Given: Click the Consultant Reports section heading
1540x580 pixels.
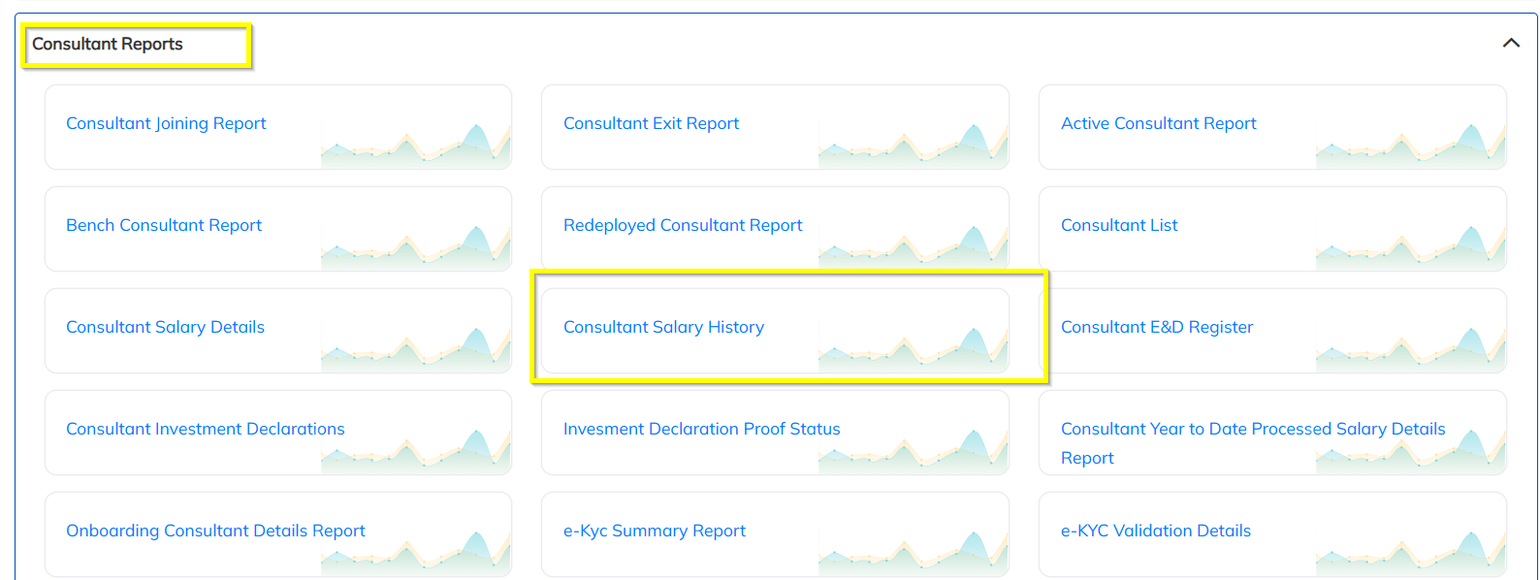Looking at the screenshot, I should (108, 44).
